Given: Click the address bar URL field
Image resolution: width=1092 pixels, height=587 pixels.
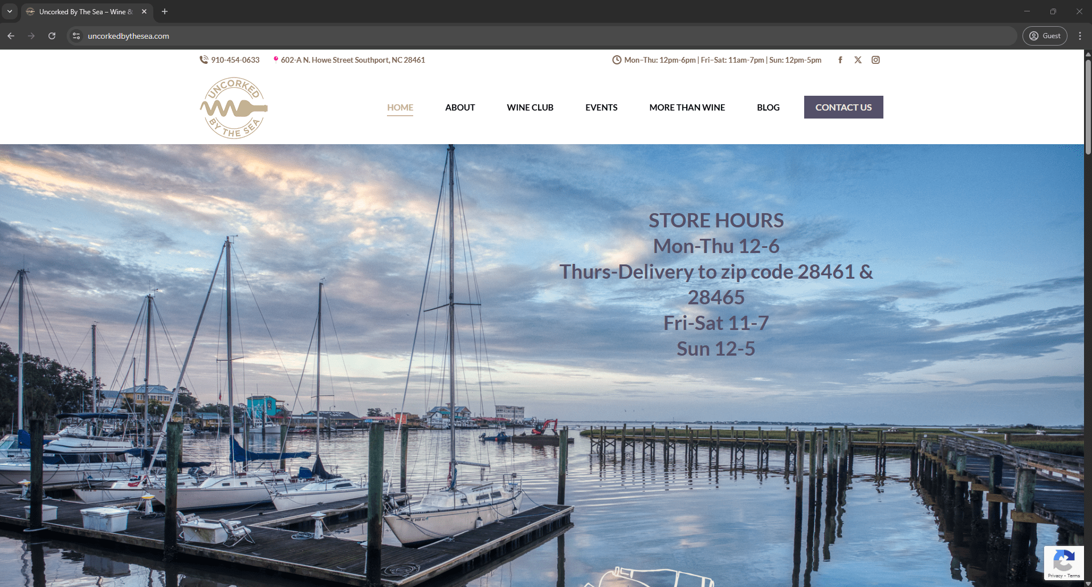Looking at the screenshot, I should point(541,36).
